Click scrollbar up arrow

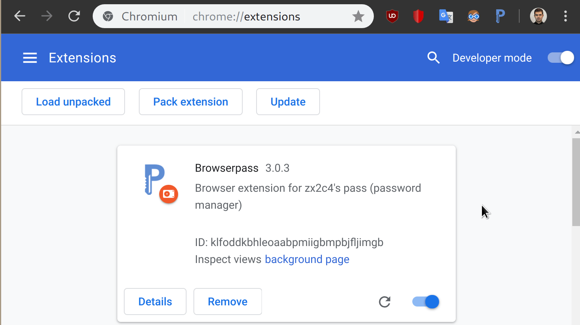click(x=577, y=132)
